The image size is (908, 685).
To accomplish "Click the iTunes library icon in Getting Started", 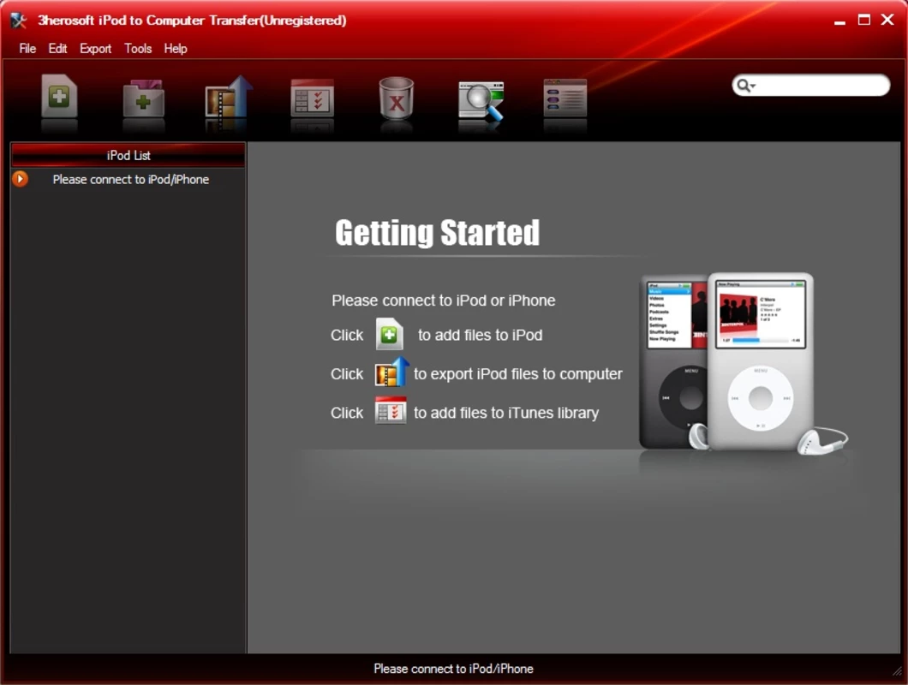I will 391,410.
